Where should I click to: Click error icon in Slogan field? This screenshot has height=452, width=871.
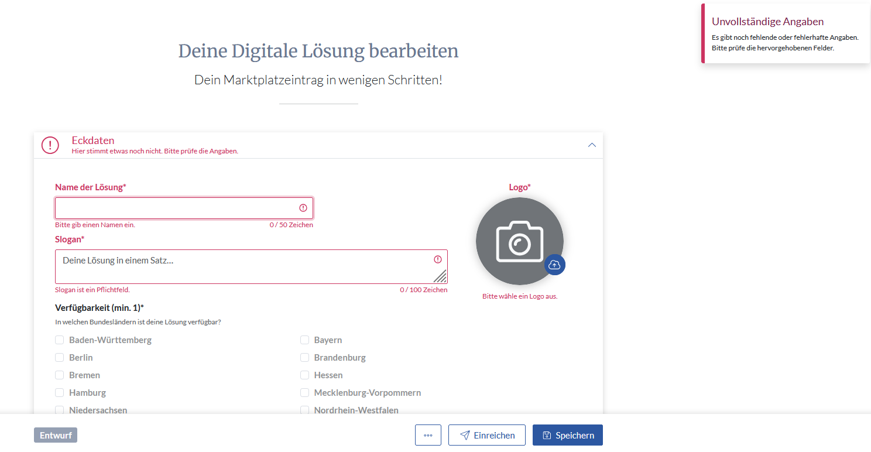pyautogui.click(x=438, y=259)
